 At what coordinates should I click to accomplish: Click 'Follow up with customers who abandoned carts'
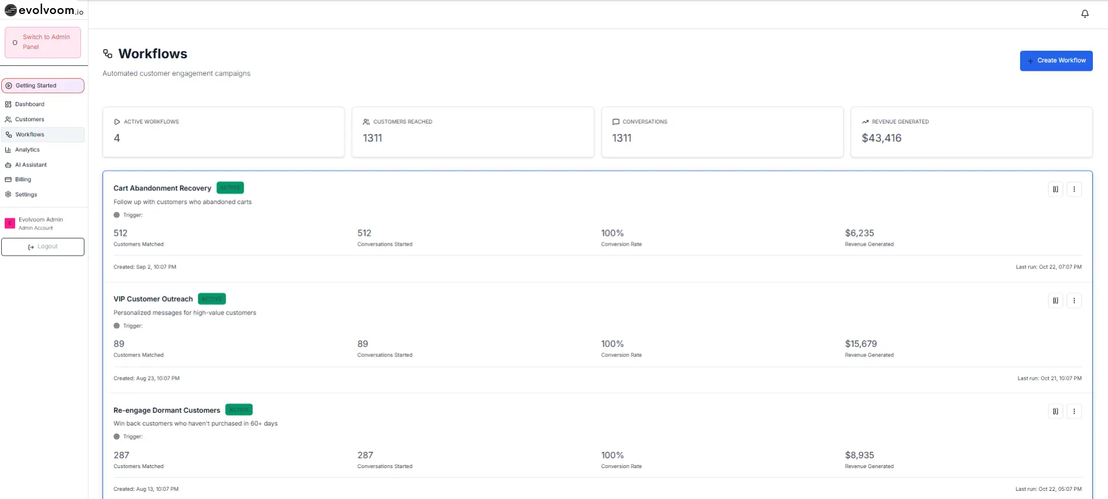coord(183,202)
